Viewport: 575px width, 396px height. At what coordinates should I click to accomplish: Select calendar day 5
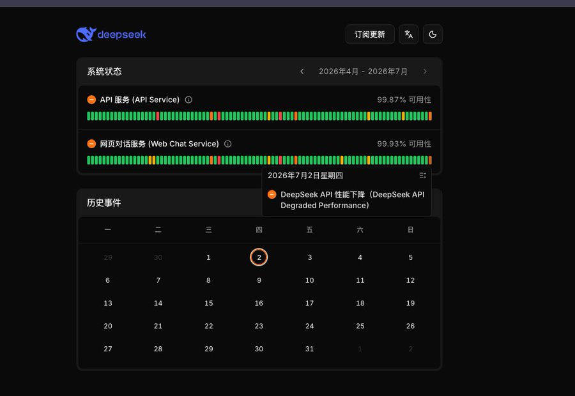coord(410,257)
